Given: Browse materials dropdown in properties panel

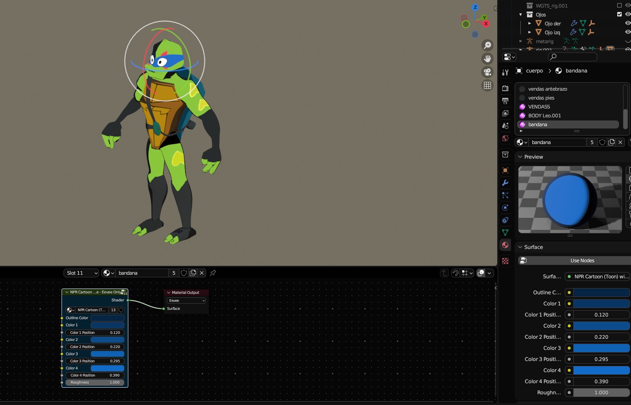Looking at the screenshot, I should point(522,142).
